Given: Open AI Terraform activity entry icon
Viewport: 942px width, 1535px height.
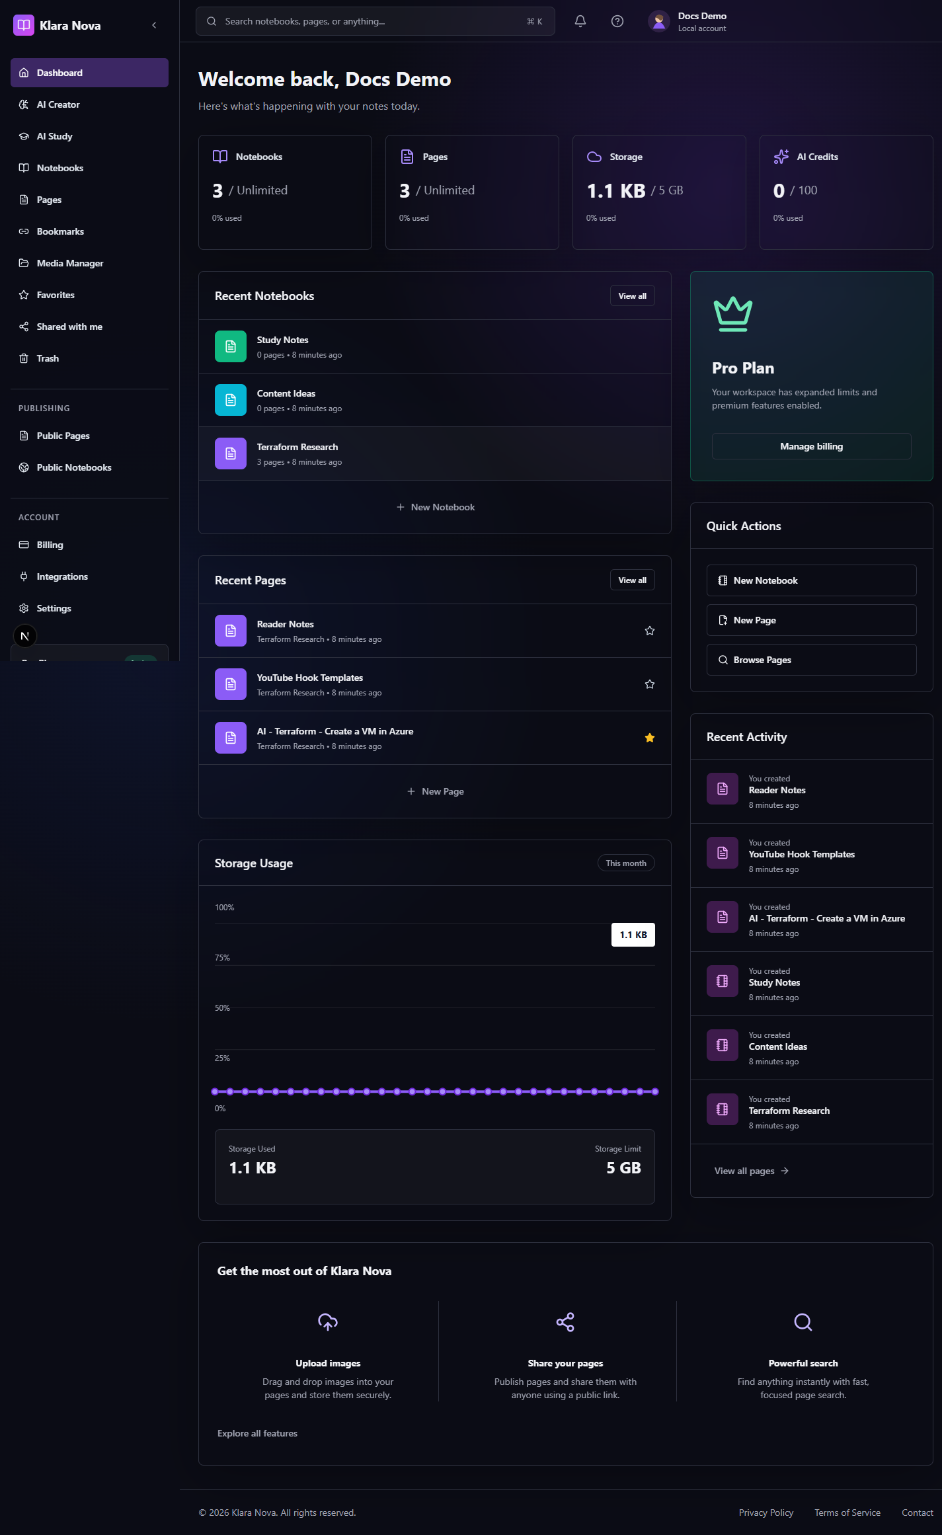Looking at the screenshot, I should tap(723, 917).
